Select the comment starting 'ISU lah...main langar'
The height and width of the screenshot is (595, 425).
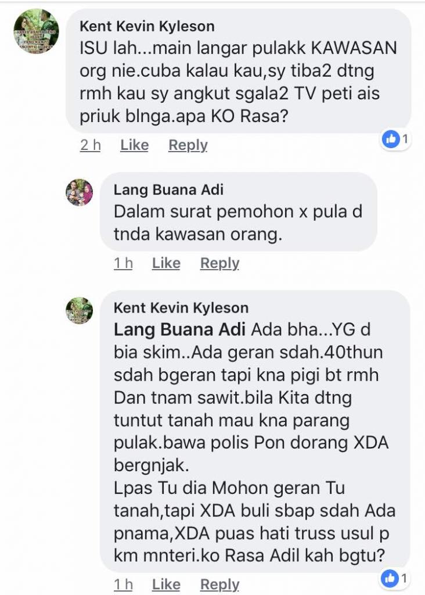point(238,81)
